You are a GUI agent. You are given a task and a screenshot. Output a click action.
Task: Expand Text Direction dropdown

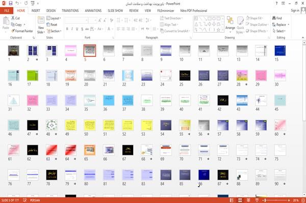pos(171,18)
